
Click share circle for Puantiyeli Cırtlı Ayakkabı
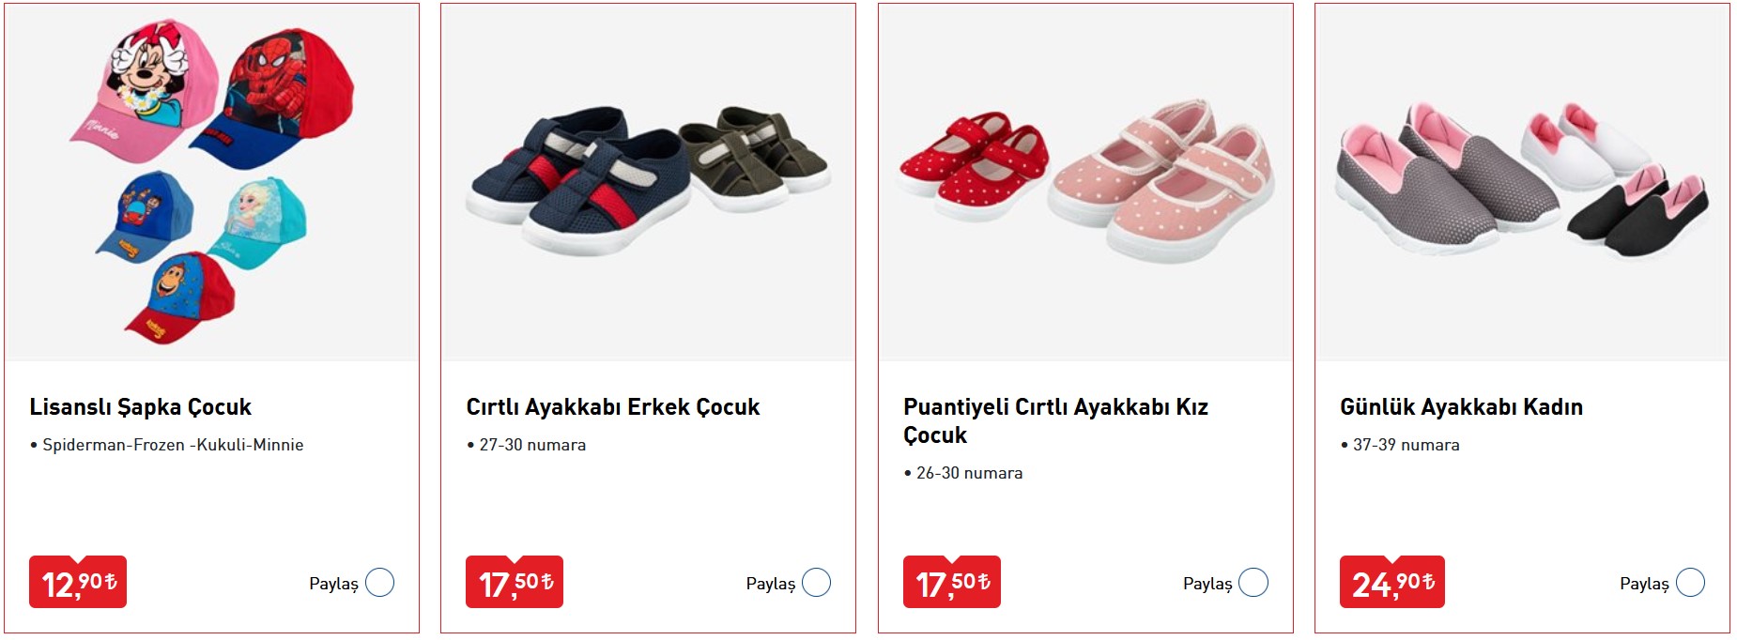(1253, 583)
